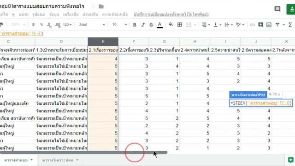Click the 1.3 header cell in column D
This screenshot has width=295, height=166.
coord(61,50)
